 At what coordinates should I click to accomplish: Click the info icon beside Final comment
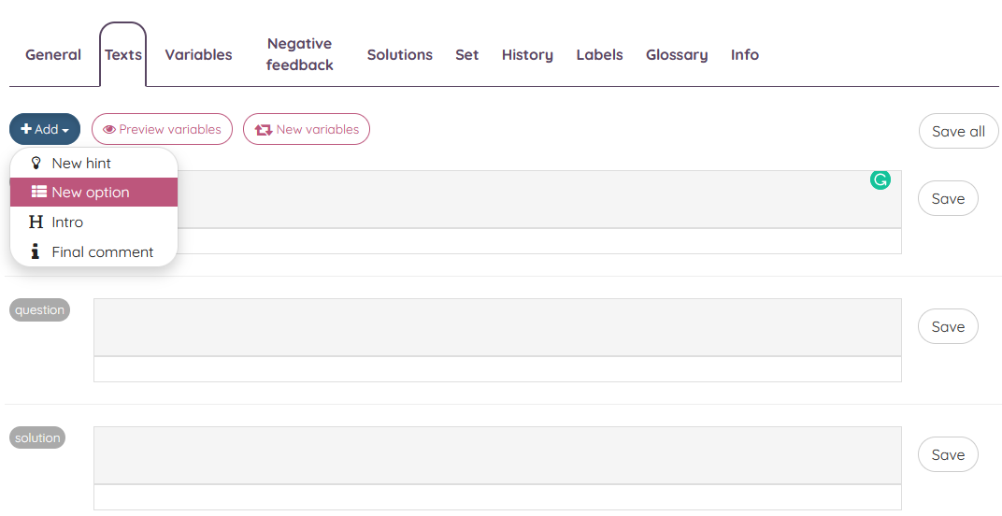click(x=36, y=251)
